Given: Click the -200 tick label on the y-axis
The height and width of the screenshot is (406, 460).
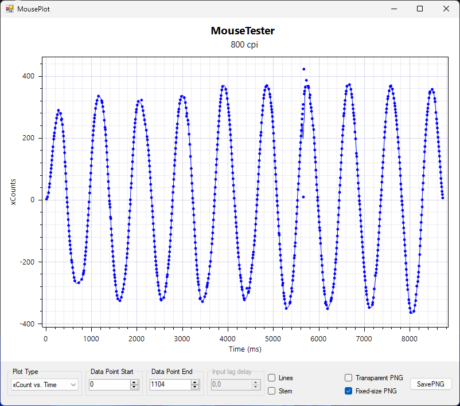Looking at the screenshot, I should [x=28, y=262].
